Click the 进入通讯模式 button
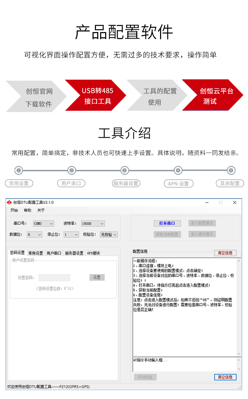Image resolution: width=248 pixels, height=399 pixels. tap(202, 234)
